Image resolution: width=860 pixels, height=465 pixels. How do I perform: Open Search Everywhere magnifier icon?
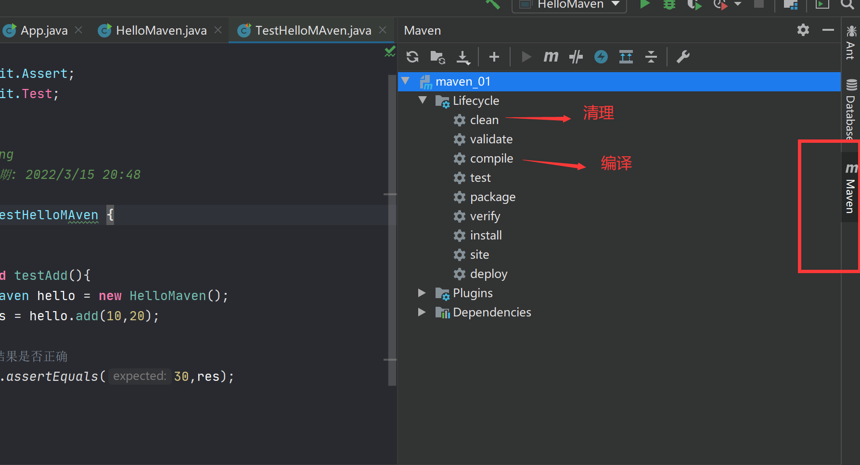[x=847, y=4]
